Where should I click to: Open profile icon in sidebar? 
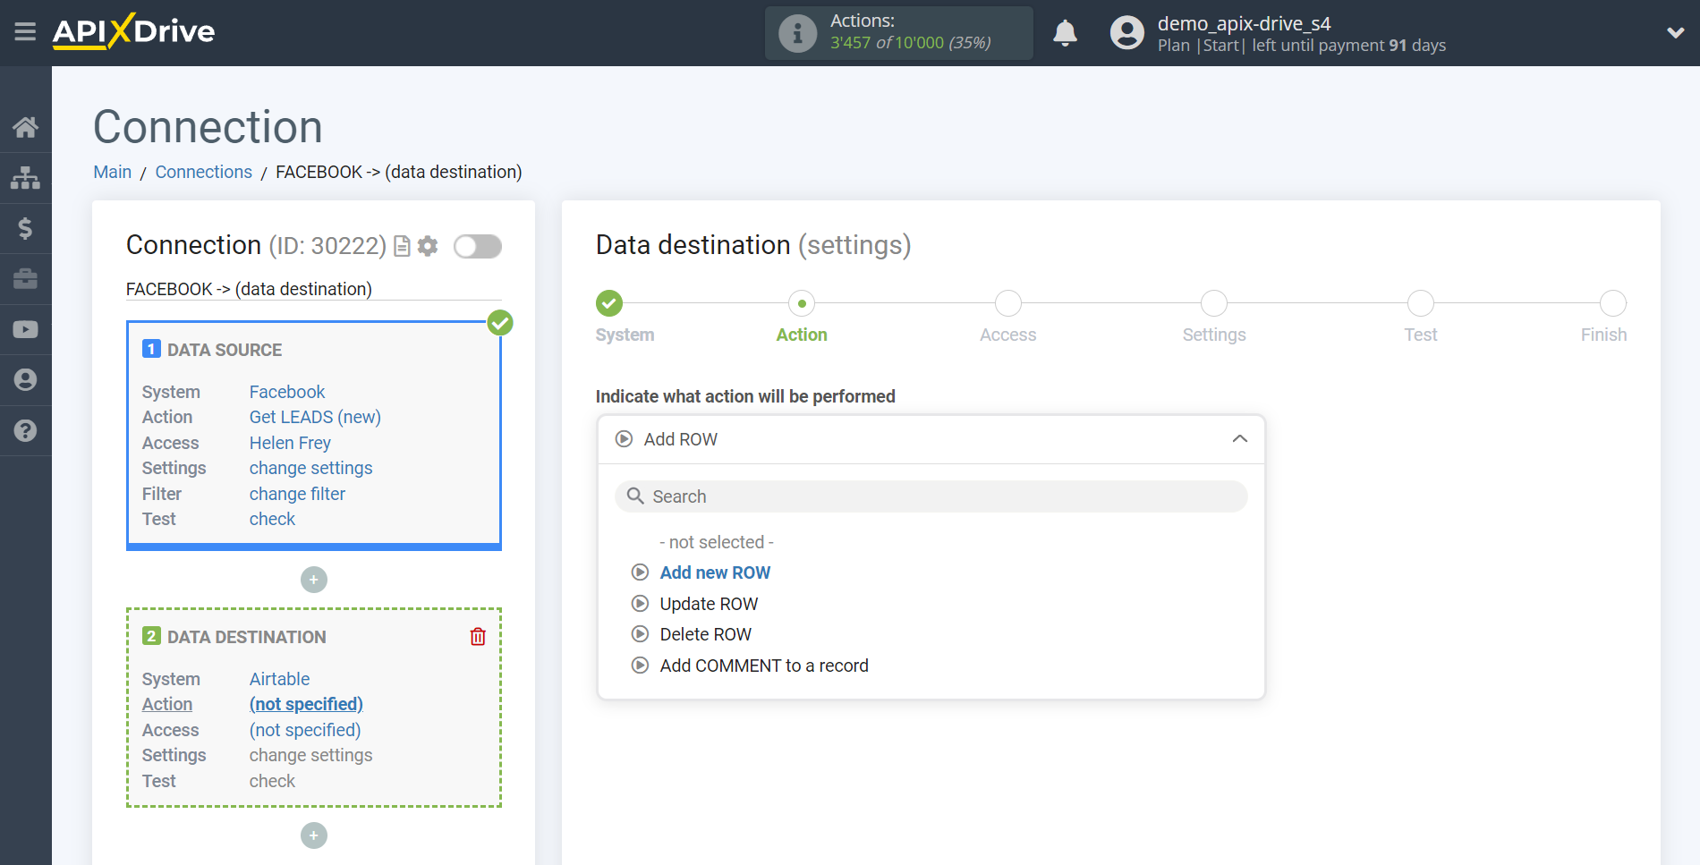tap(25, 380)
